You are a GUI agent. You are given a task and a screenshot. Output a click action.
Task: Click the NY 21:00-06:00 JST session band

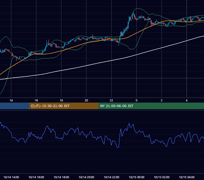click(151, 106)
